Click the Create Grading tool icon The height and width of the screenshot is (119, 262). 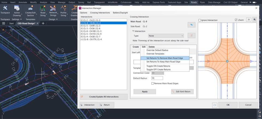pyautogui.click(x=74, y=8)
